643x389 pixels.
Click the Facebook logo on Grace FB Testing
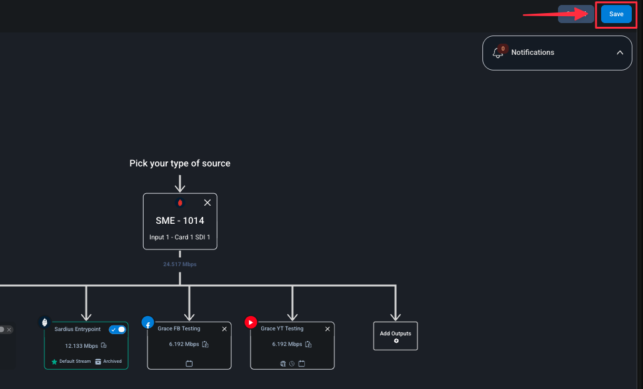click(x=147, y=322)
